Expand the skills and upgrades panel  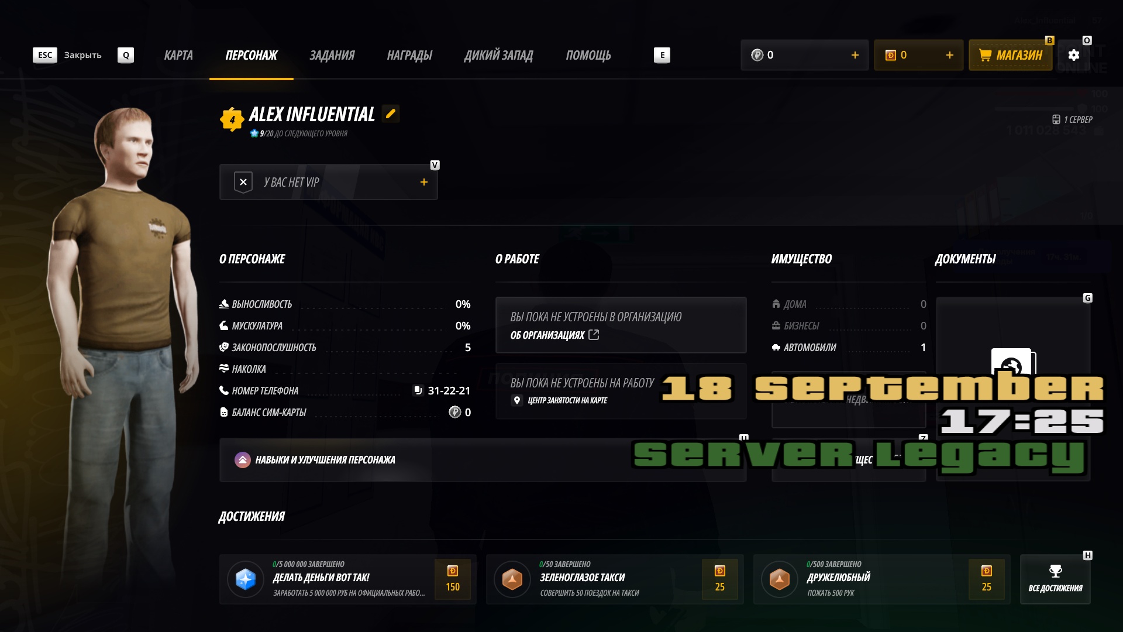pyautogui.click(x=483, y=460)
